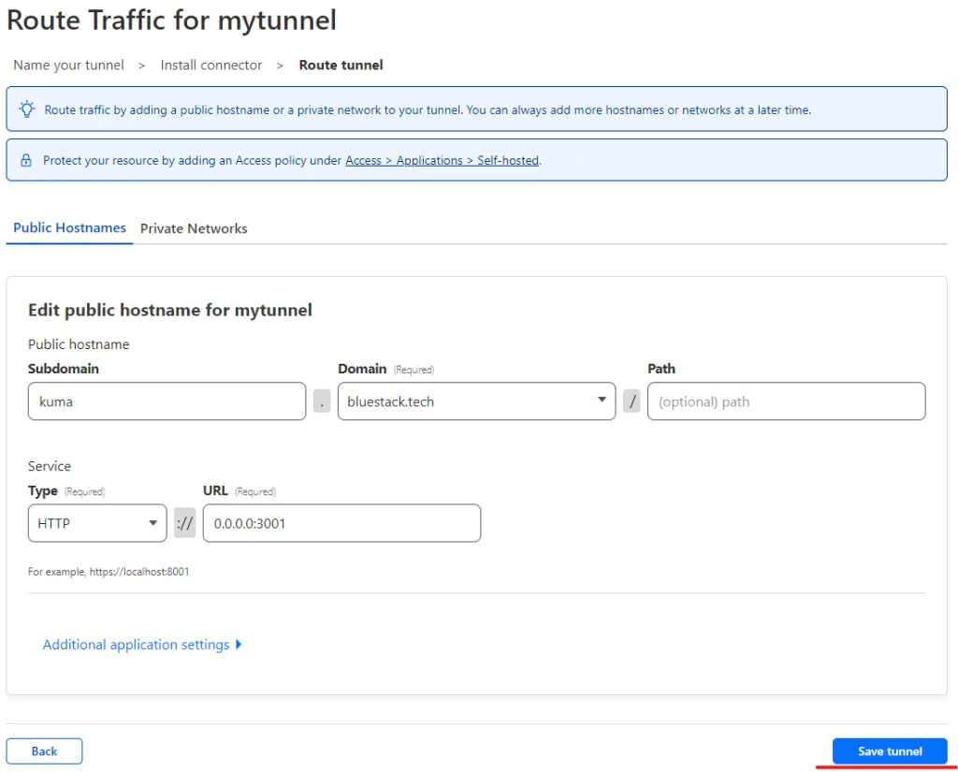Switch to Private Networks tab
Image resolution: width=958 pixels, height=772 pixels.
pyautogui.click(x=194, y=228)
